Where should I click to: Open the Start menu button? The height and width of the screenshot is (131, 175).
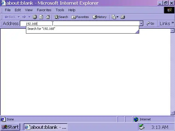(10, 127)
